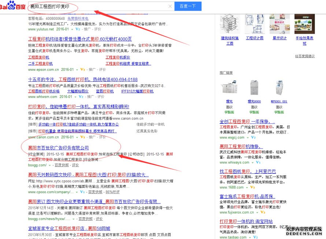
Task: Open 打印机墨盒 使用佳能原装颜料墨水 recommended link
Action: tap(77, 131)
